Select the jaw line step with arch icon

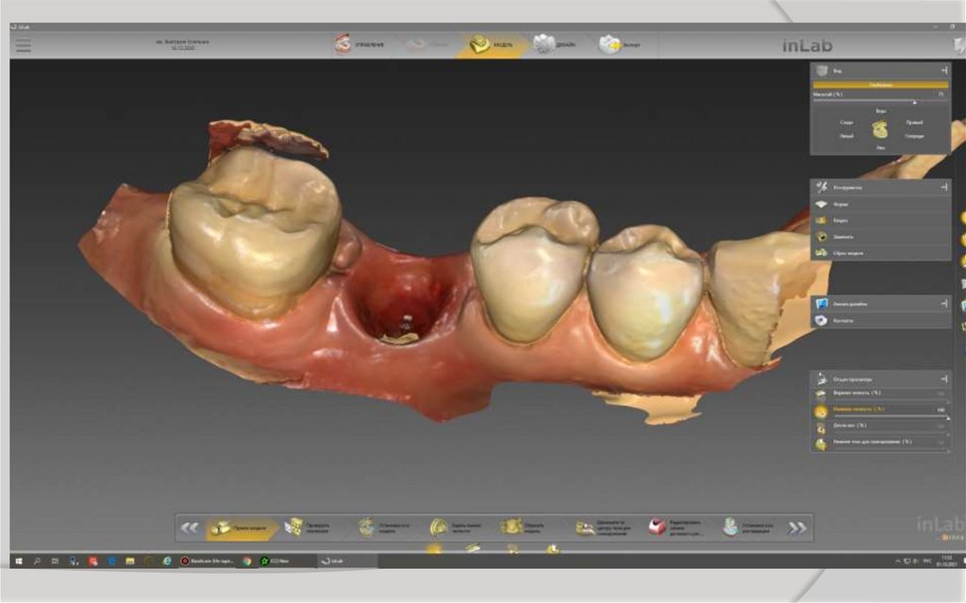pyautogui.click(x=458, y=528)
